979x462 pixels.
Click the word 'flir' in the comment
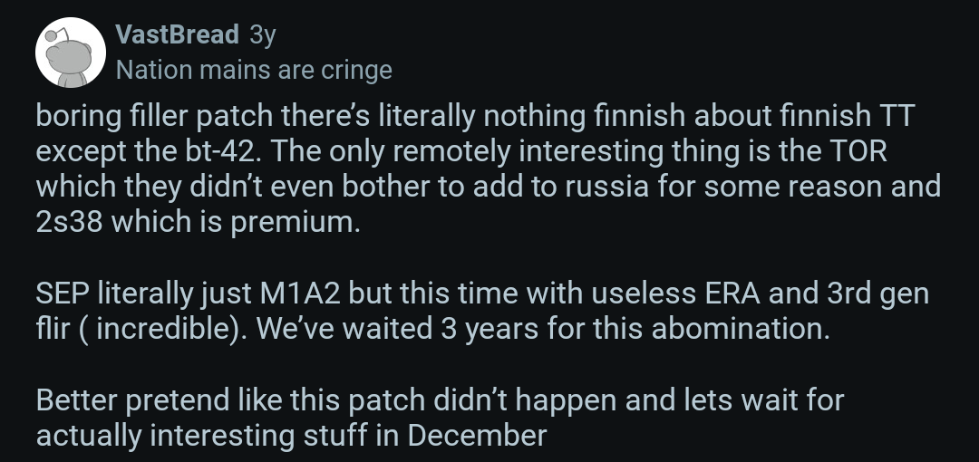coord(53,328)
